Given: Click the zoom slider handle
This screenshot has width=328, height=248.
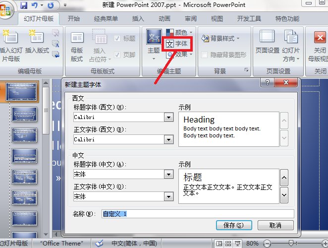Looking at the screenshot, I should point(291,244).
